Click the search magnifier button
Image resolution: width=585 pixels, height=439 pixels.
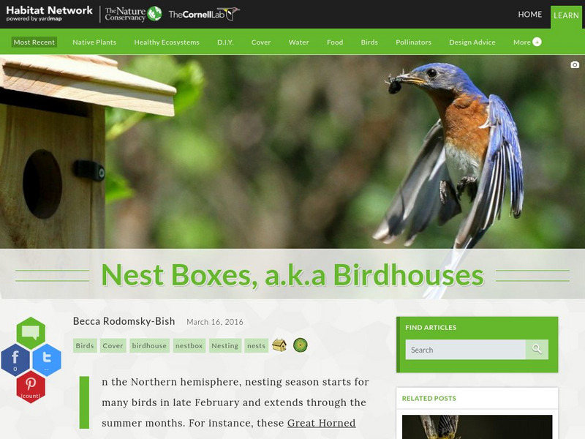[537, 350]
